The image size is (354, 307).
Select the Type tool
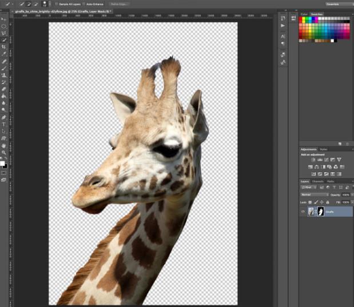4,123
